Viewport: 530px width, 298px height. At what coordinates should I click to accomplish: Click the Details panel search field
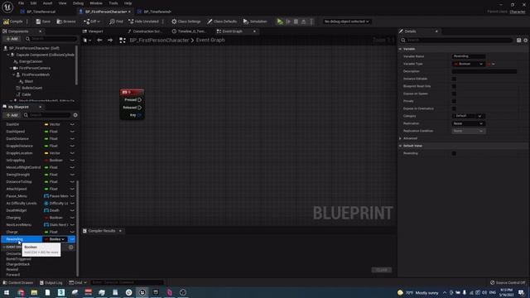pos(456,41)
